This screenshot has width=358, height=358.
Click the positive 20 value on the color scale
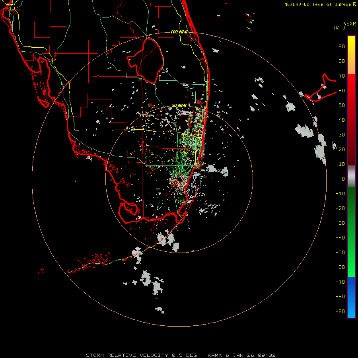[x=342, y=149]
